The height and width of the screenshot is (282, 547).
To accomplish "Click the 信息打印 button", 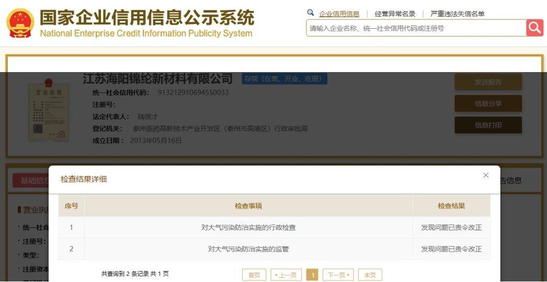I will [488, 125].
